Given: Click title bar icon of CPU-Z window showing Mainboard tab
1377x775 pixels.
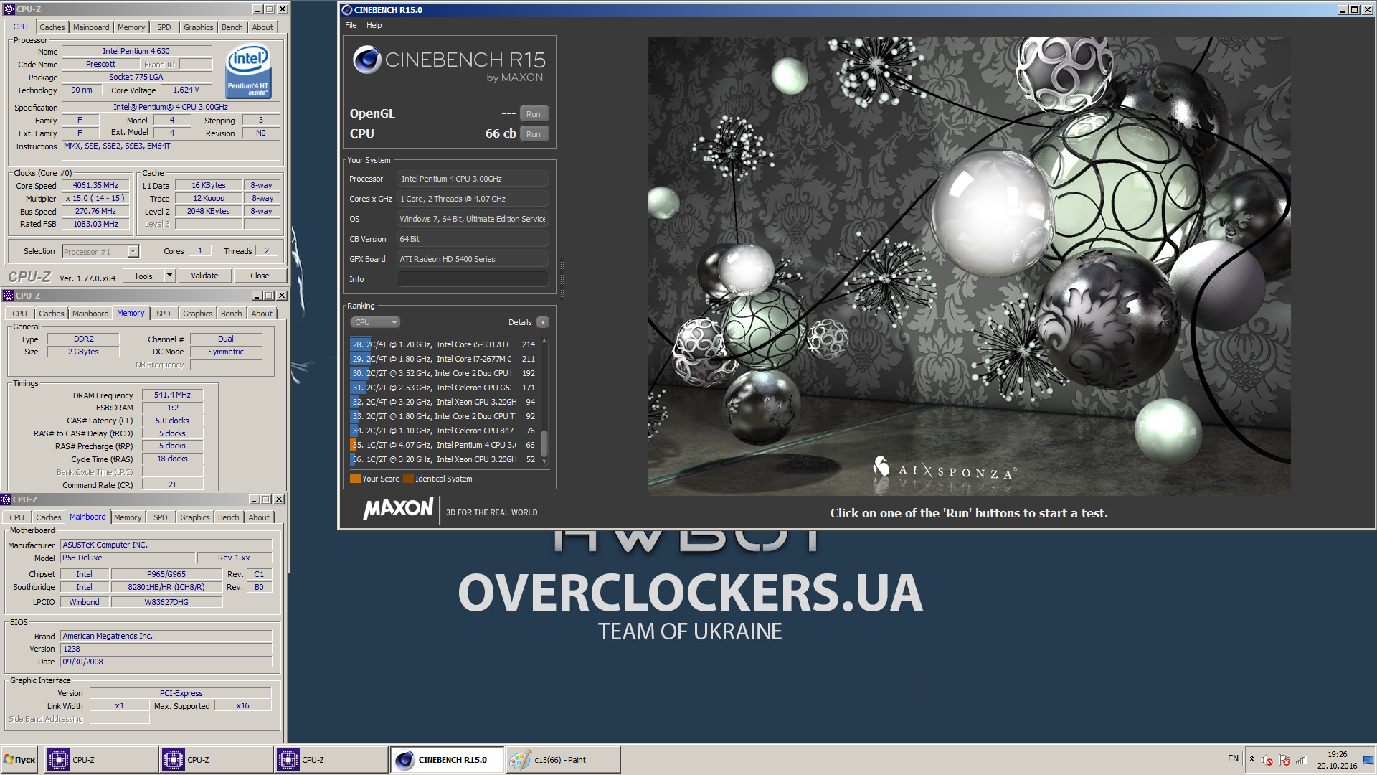Looking at the screenshot, I should 6,499.
